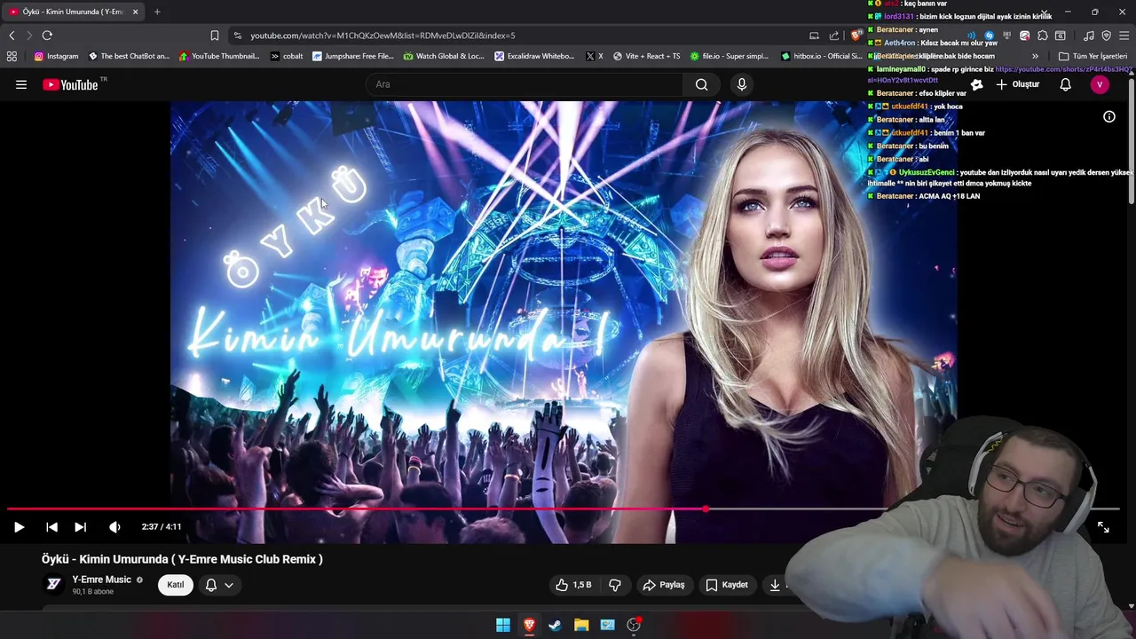This screenshot has height=639, width=1136.
Task: Open The best ChatBot bookmark
Action: 129,56
